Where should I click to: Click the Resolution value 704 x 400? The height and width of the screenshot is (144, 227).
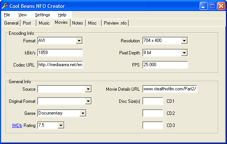153,40
